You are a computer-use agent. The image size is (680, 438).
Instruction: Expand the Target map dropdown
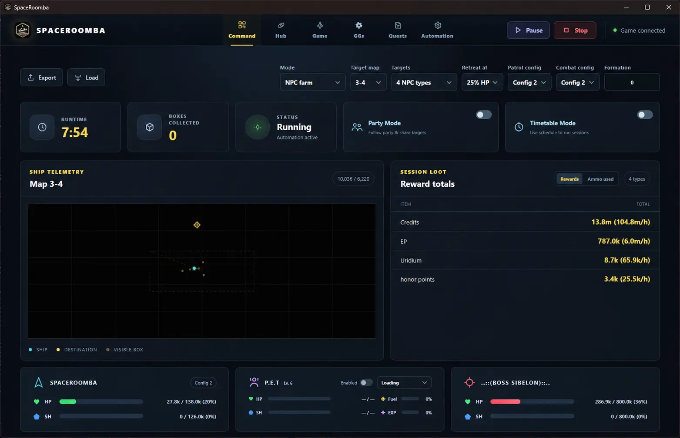click(368, 82)
